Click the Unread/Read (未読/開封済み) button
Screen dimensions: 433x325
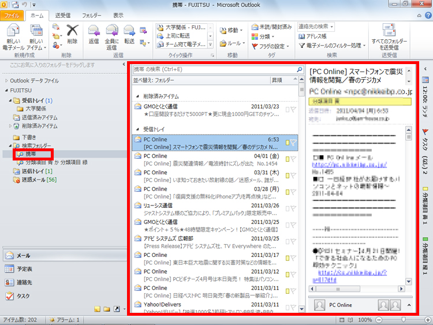(x=272, y=27)
